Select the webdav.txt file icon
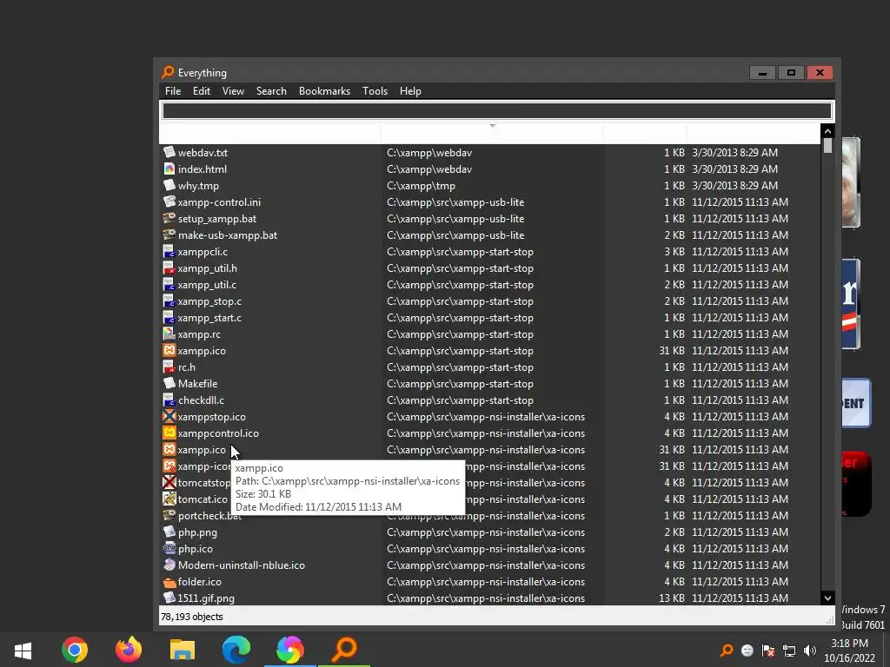 169,152
